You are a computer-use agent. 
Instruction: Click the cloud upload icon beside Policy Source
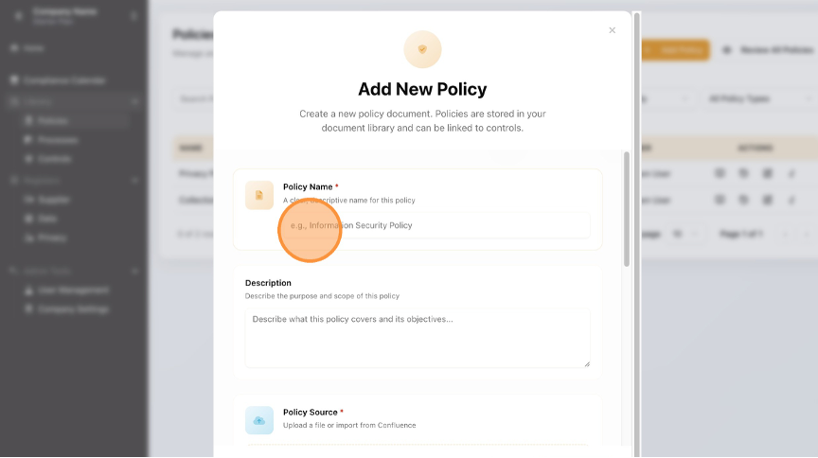click(259, 420)
